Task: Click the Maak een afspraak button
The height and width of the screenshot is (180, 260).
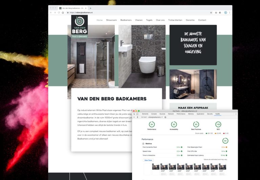Action: click(x=193, y=107)
